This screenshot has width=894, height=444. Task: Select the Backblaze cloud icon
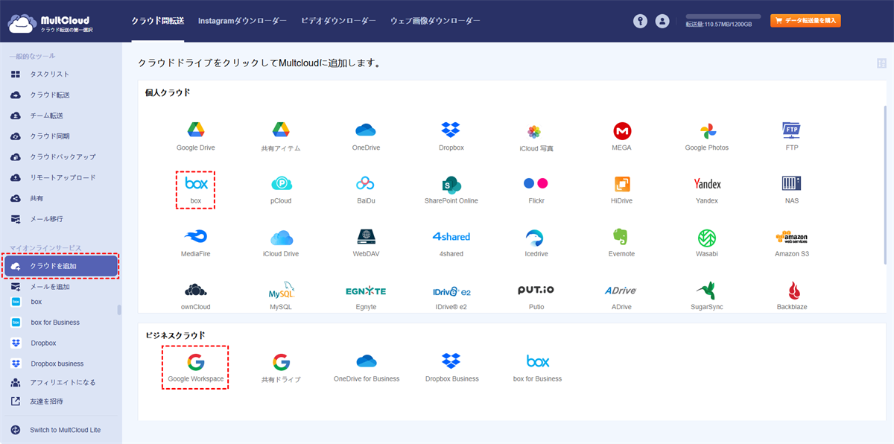(x=791, y=295)
